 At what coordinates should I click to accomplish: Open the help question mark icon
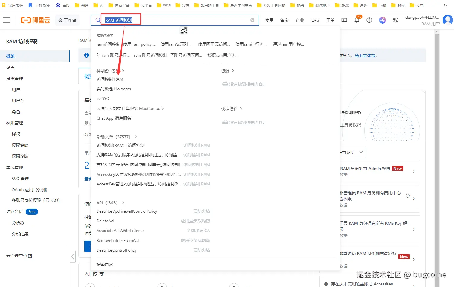369,20
